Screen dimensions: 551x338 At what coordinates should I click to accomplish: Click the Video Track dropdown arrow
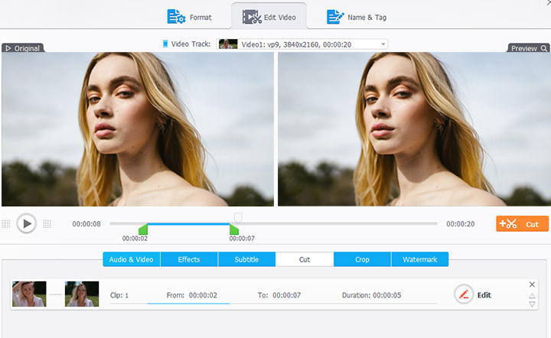point(383,44)
